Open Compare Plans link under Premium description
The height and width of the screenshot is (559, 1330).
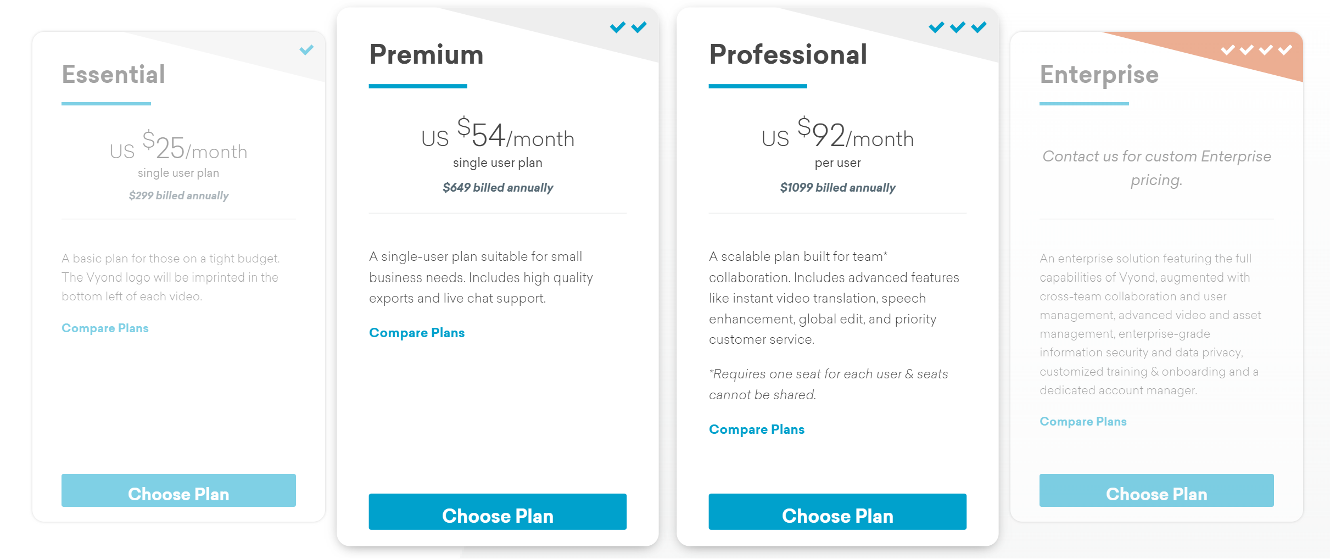pyautogui.click(x=417, y=333)
